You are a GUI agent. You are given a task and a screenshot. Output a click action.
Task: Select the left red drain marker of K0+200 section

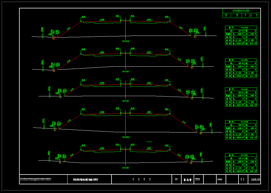pos(54,38)
